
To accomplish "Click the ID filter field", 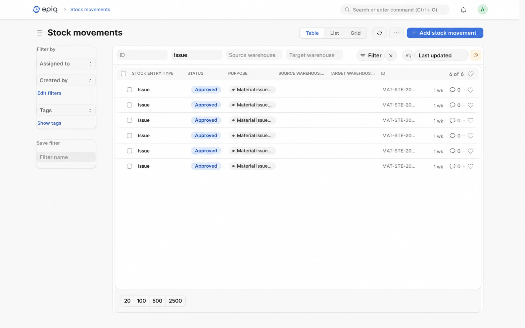I will (x=142, y=55).
